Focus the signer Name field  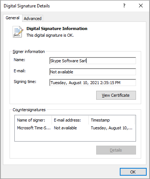[x=93, y=61]
